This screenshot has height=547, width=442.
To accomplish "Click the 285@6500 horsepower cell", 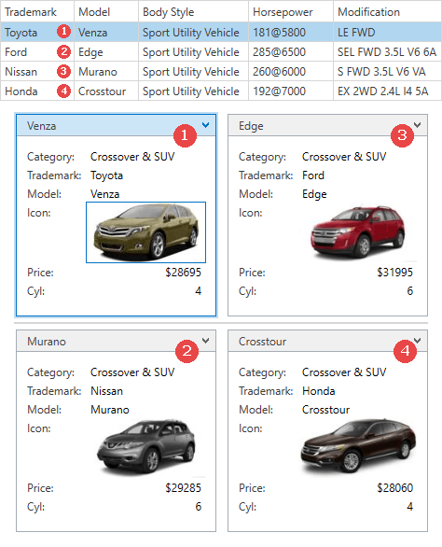I will (x=291, y=52).
